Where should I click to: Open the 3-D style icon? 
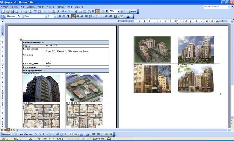(x=111, y=134)
